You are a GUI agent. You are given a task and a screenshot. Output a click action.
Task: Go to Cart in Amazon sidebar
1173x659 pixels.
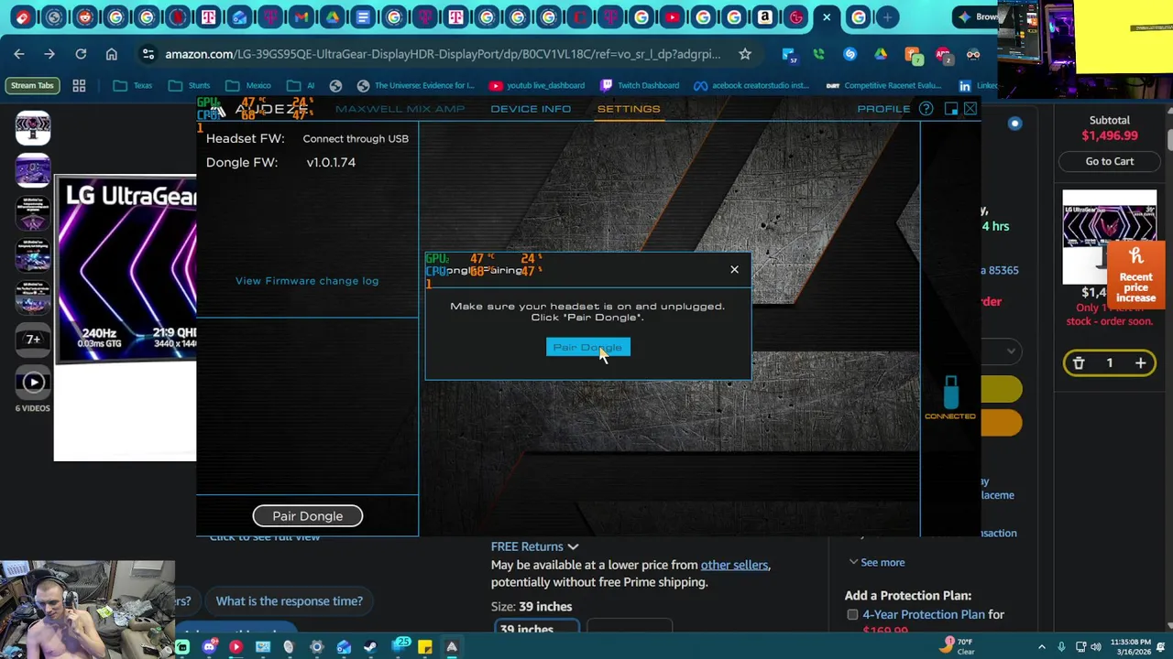coord(1110,161)
